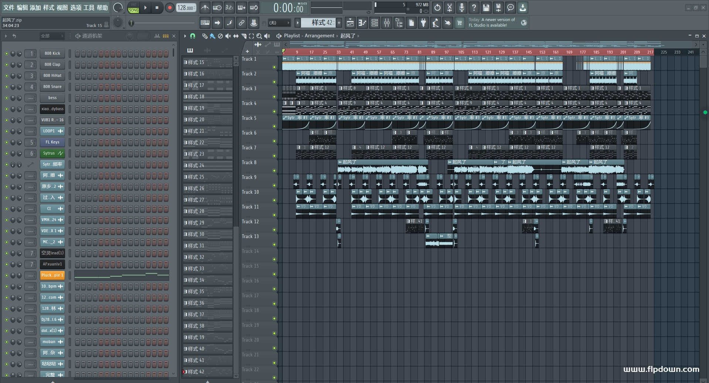This screenshot has width=709, height=383.
Task: Open the 视图 menu
Action: click(x=62, y=7)
